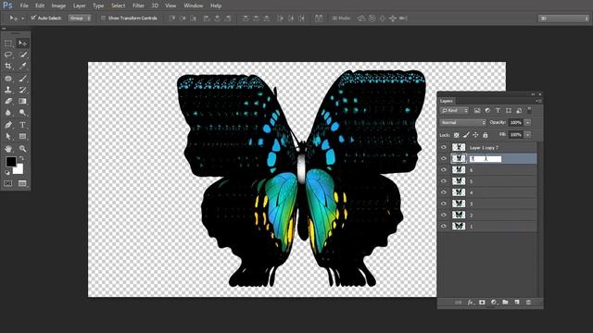Select the Quick Selection tool
Screen dimensions: 593x333
click(x=22, y=55)
